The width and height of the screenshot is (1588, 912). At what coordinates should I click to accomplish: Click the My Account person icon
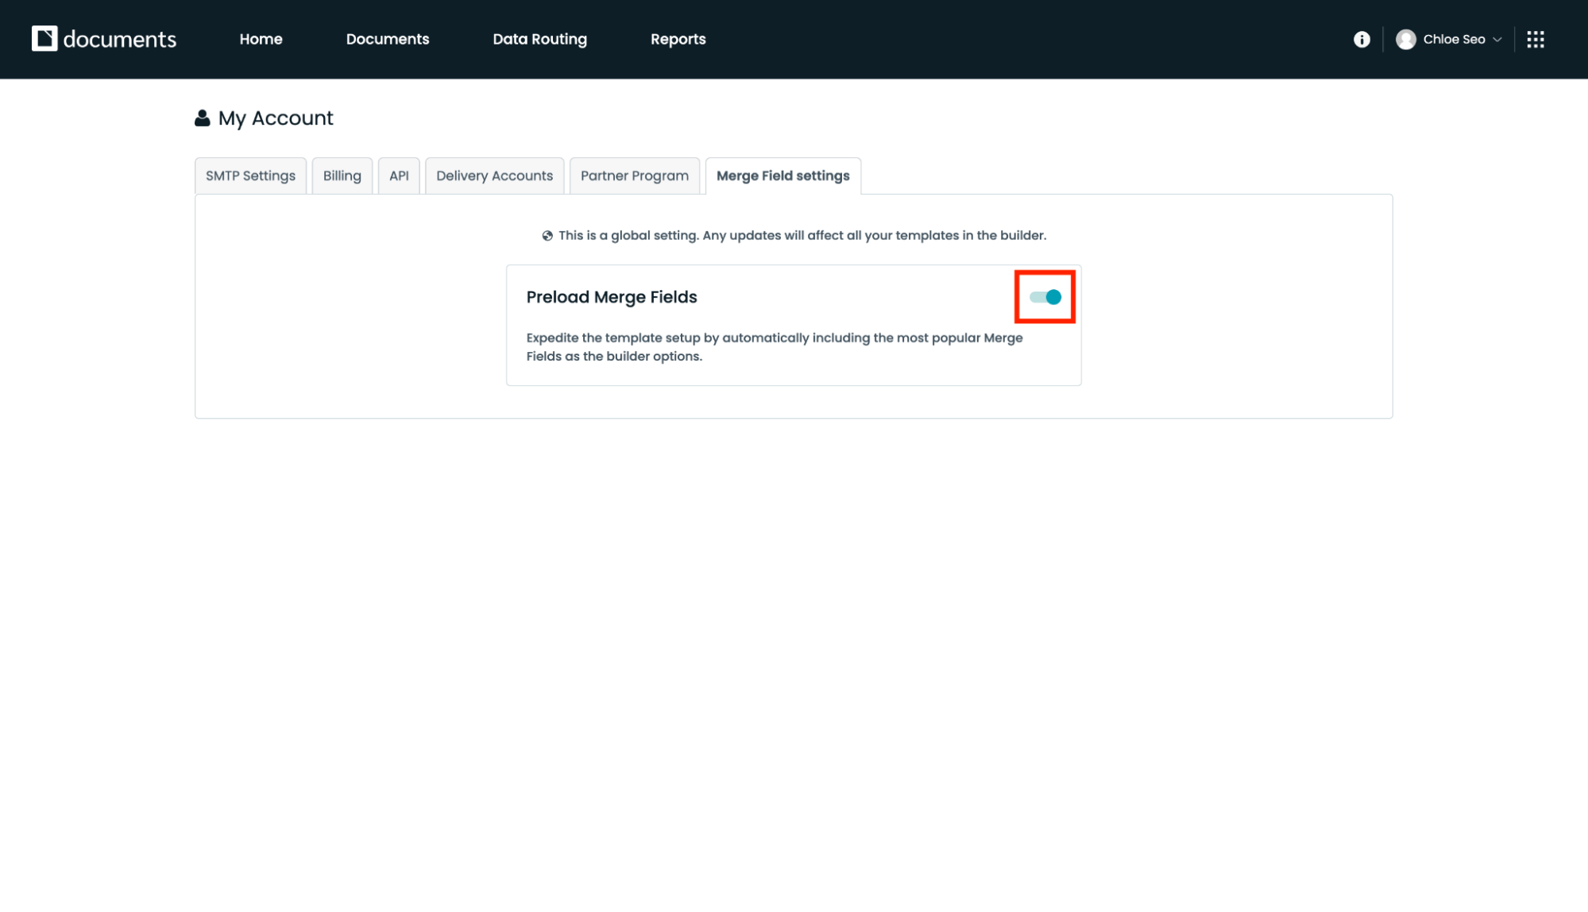(203, 118)
